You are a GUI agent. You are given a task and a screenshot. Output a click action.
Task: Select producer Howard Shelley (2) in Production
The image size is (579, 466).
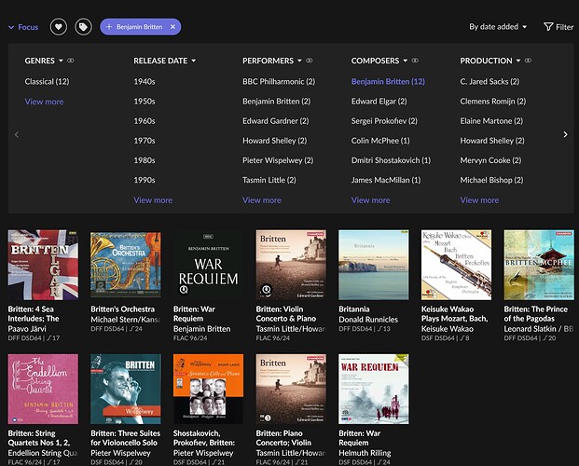click(x=492, y=141)
